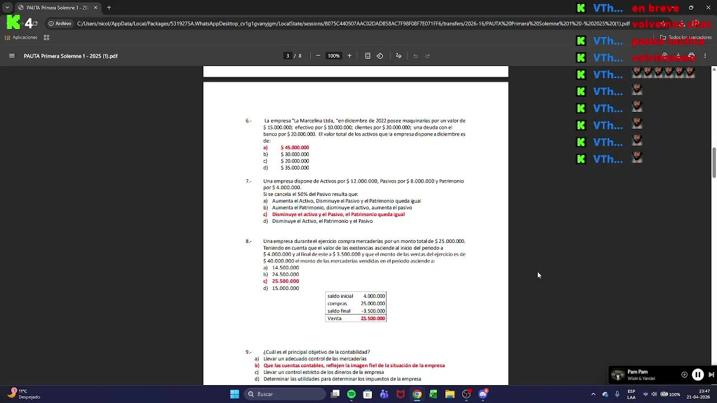This screenshot has height=403, width=717.
Task: Click option "14.500.000" in question 8
Action: [x=285, y=268]
